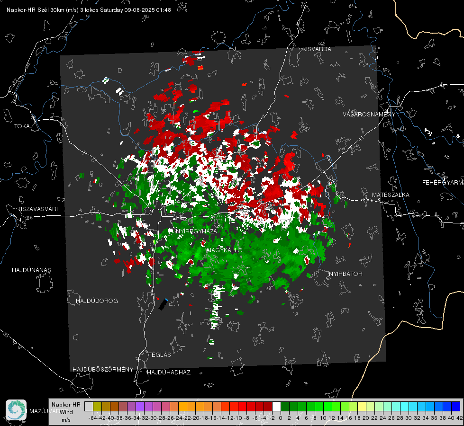Click the TISZAVASVÁRI town label
Viewport: 464px width, 426px height.
38,209
